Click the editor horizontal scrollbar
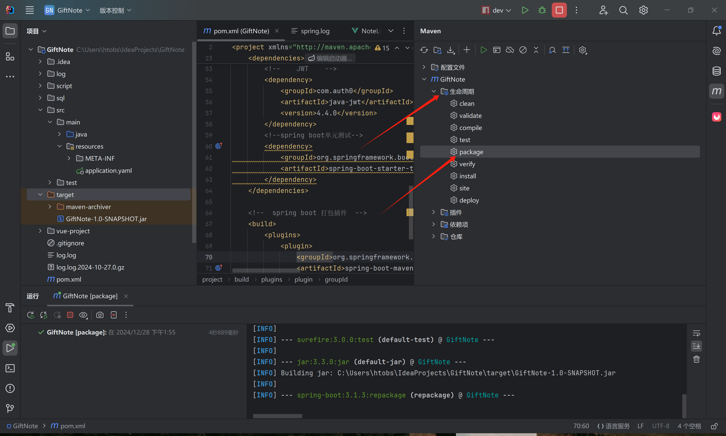Viewport: 726px width, 436px height. coord(266,270)
